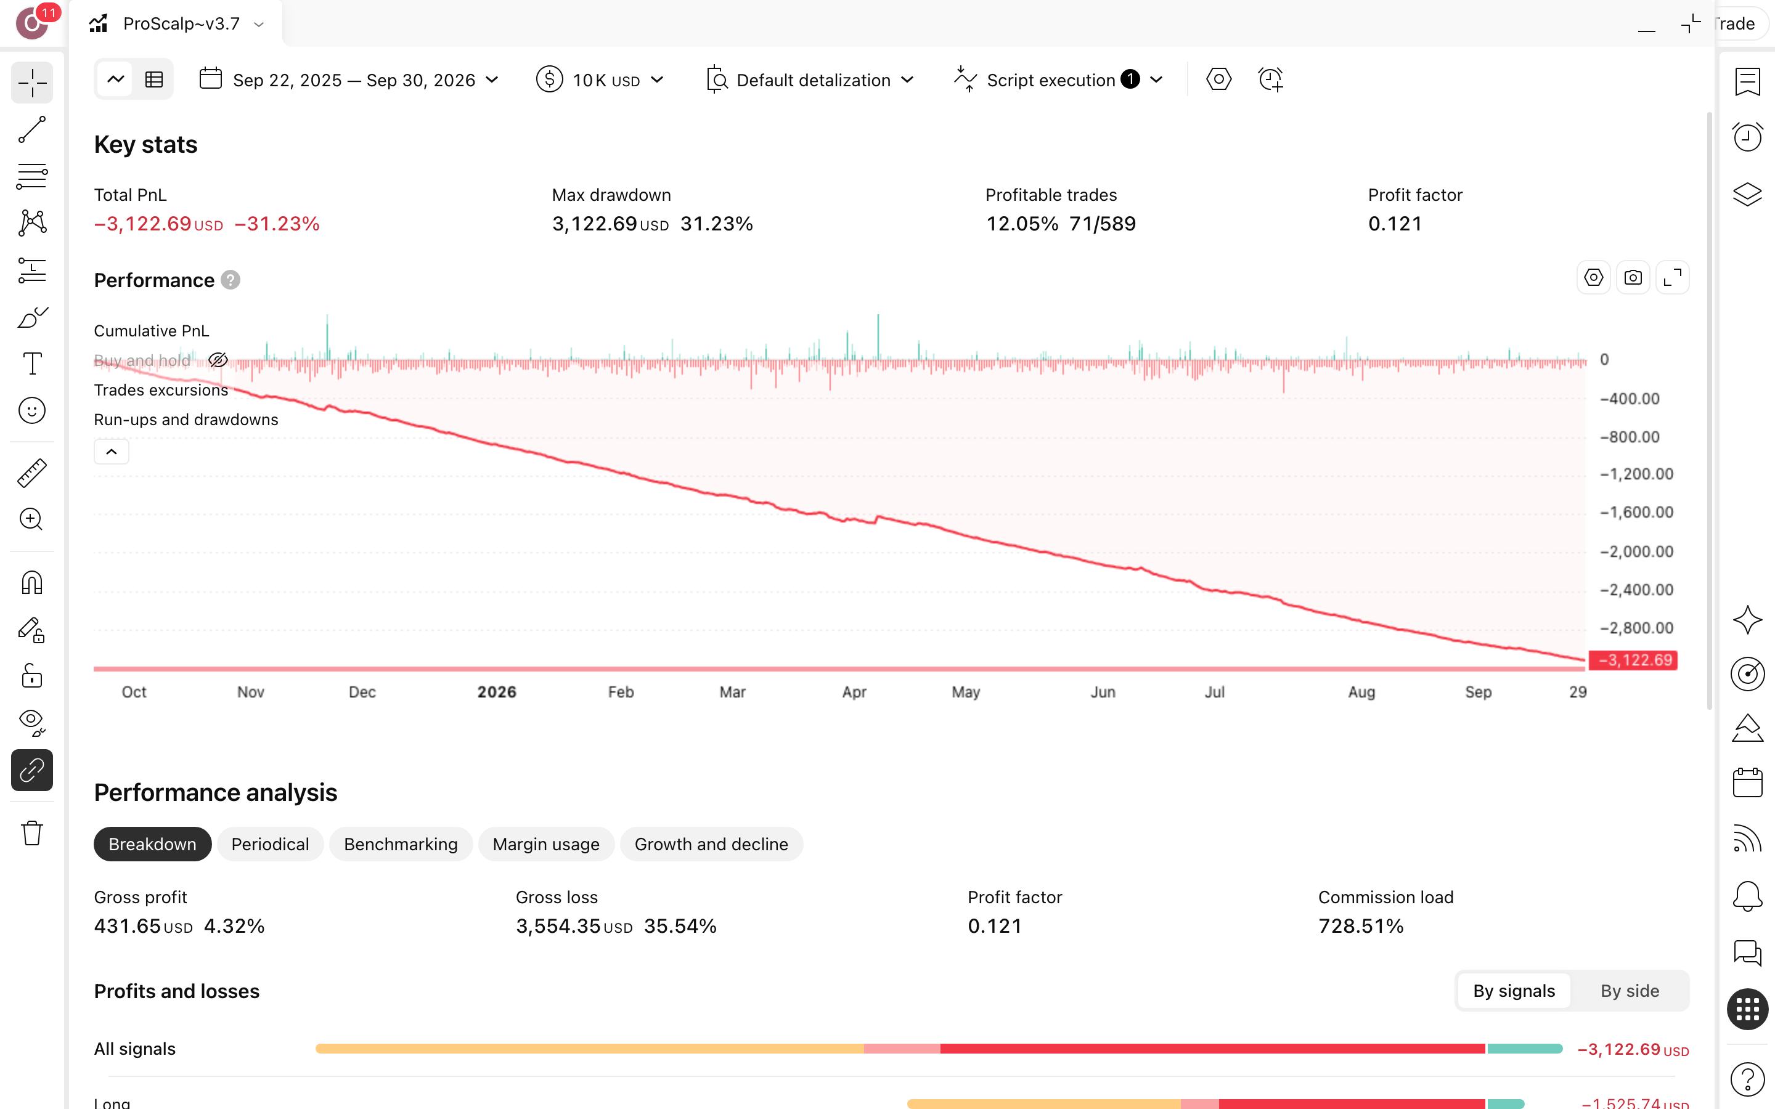1775x1109 pixels.
Task: Open the object tree layers icon
Action: 1747,194
